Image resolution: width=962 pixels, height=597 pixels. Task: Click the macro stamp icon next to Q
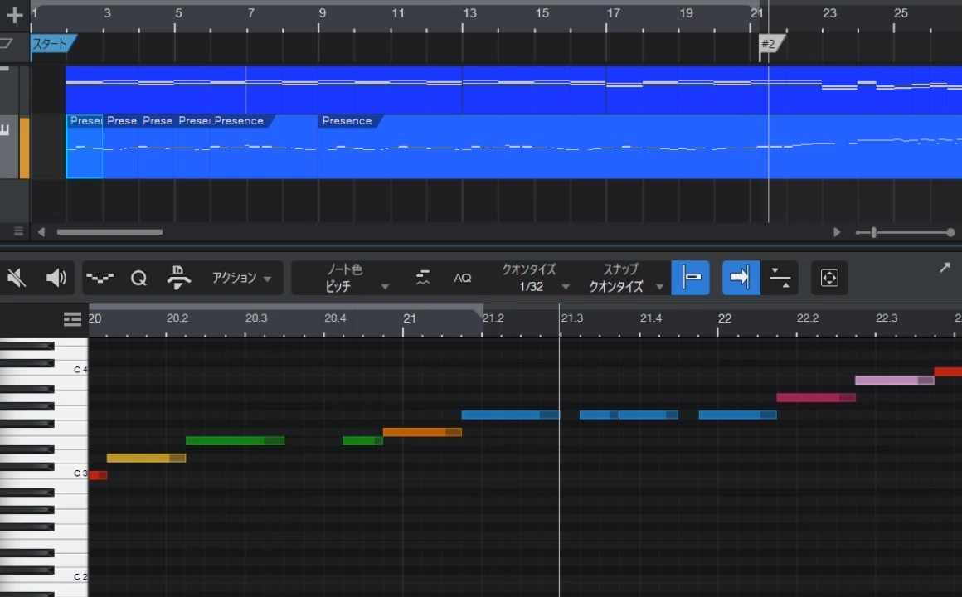[x=178, y=277]
